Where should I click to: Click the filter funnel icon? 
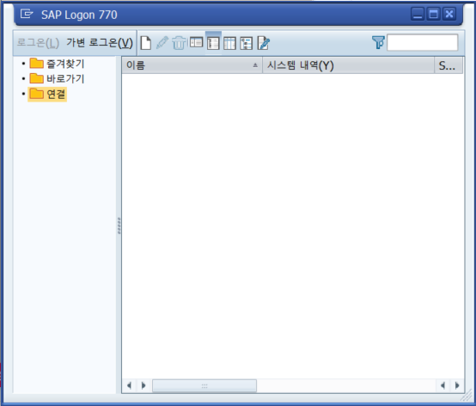[378, 42]
